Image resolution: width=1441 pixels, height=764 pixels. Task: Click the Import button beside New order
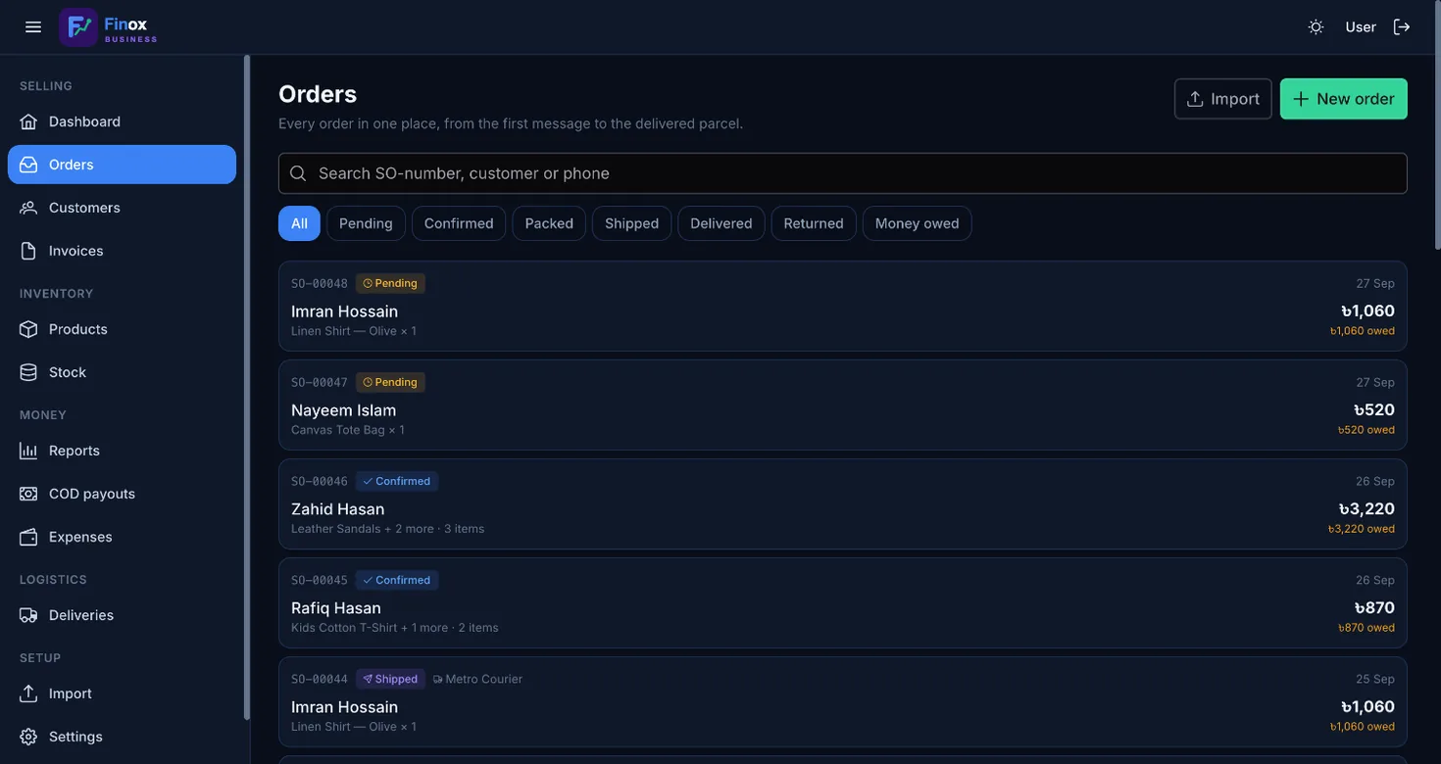tap(1222, 99)
